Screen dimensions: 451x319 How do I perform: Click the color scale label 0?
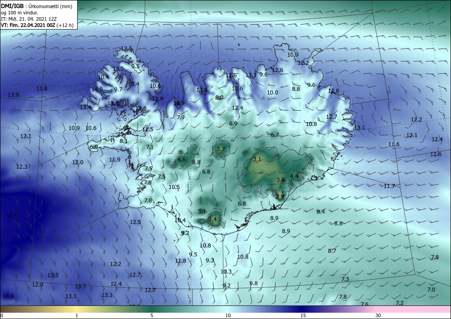2,315
